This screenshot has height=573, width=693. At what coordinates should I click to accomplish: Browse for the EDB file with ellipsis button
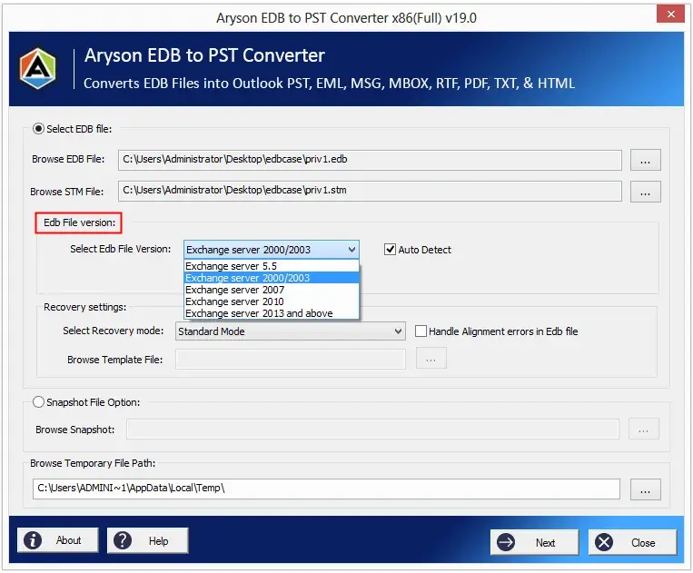tap(645, 160)
